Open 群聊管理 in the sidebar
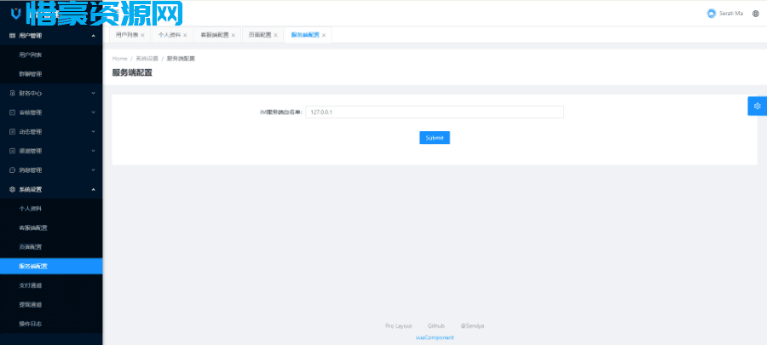The height and width of the screenshot is (345, 767). (x=51, y=74)
